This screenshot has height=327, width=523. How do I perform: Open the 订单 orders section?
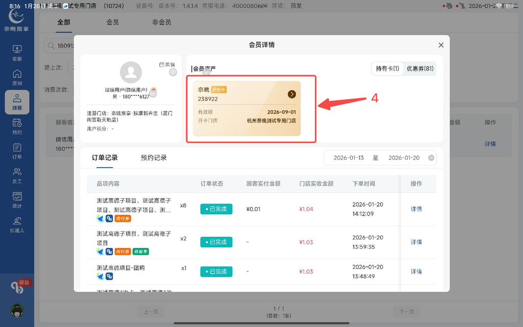click(17, 151)
